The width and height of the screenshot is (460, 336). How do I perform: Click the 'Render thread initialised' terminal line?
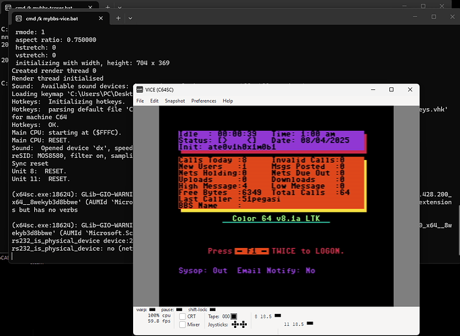[58, 79]
